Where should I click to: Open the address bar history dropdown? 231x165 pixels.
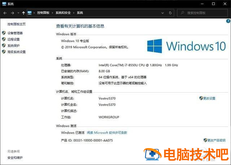point(162,13)
